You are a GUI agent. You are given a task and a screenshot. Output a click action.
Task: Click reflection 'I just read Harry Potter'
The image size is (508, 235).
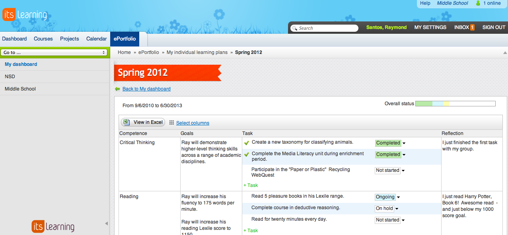click(470, 206)
